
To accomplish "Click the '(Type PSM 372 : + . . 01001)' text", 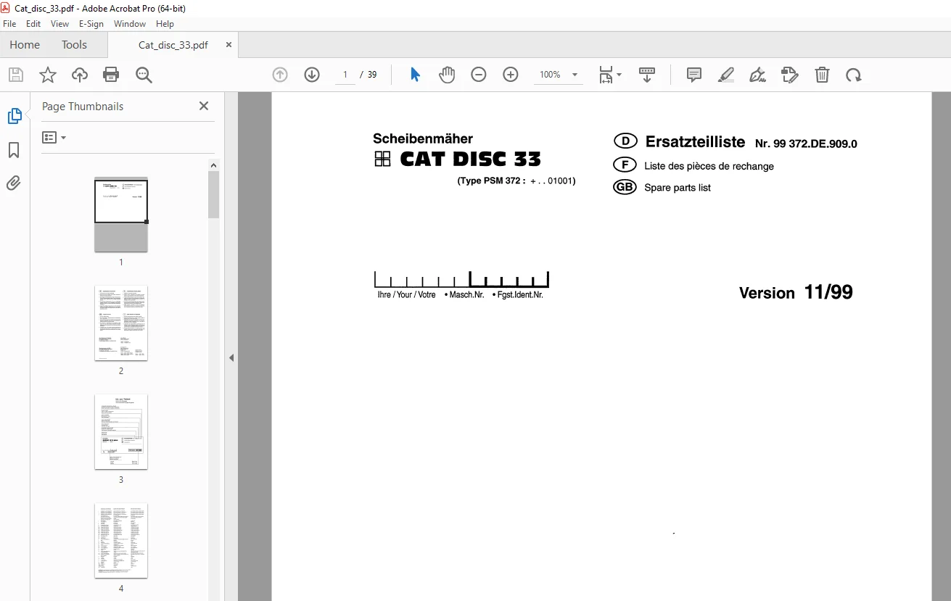I will 516,181.
